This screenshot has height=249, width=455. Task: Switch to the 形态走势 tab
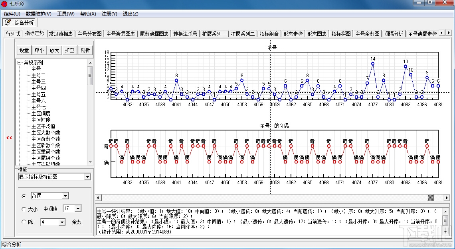[x=293, y=34]
